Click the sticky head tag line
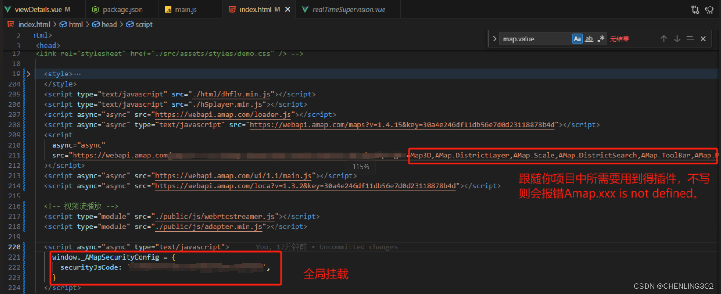 [x=48, y=45]
